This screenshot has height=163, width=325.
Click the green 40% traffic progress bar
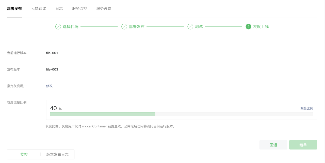102,114
